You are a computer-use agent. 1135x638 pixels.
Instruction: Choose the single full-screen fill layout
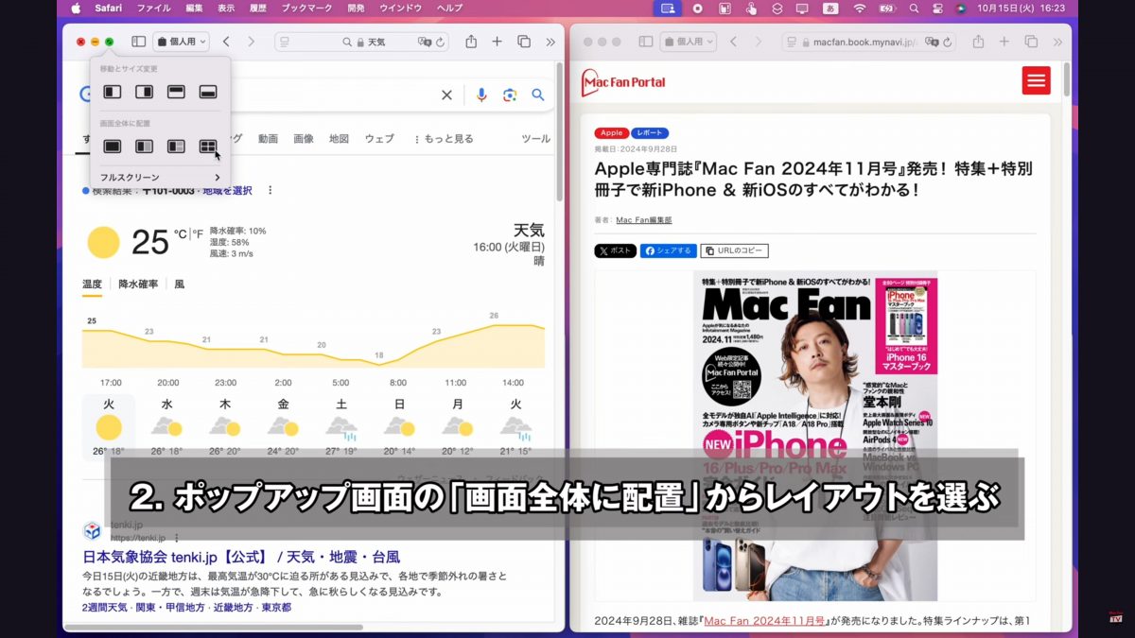[113, 147]
